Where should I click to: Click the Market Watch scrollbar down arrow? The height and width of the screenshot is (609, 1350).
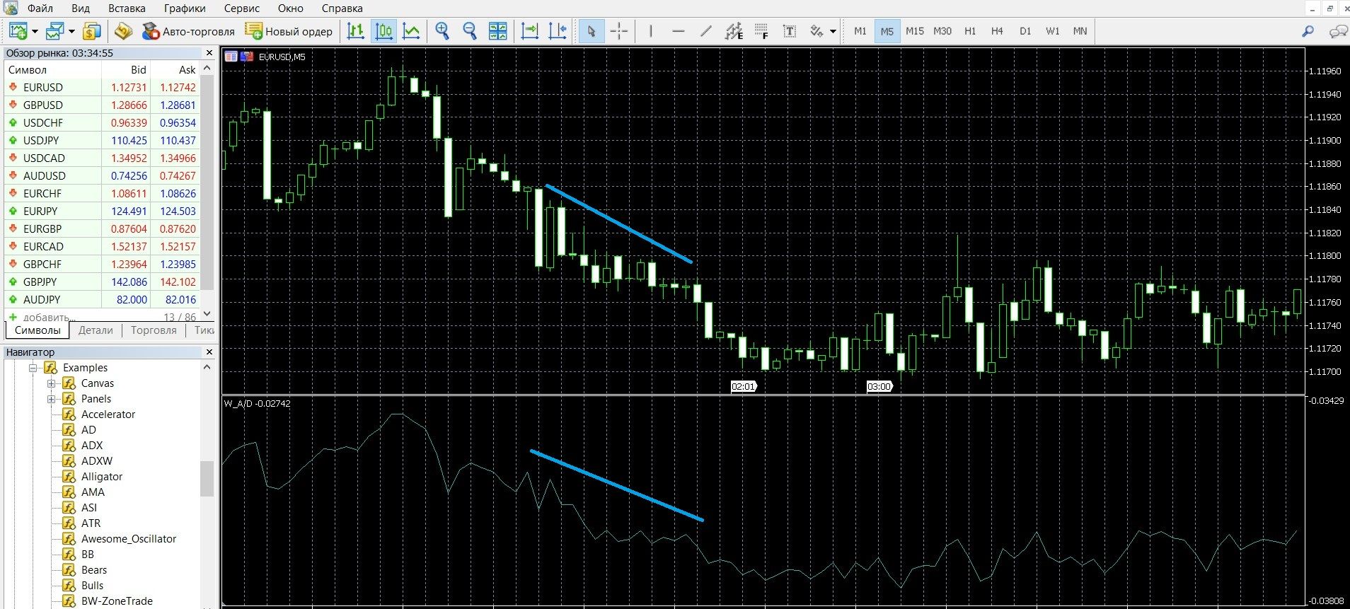[207, 314]
